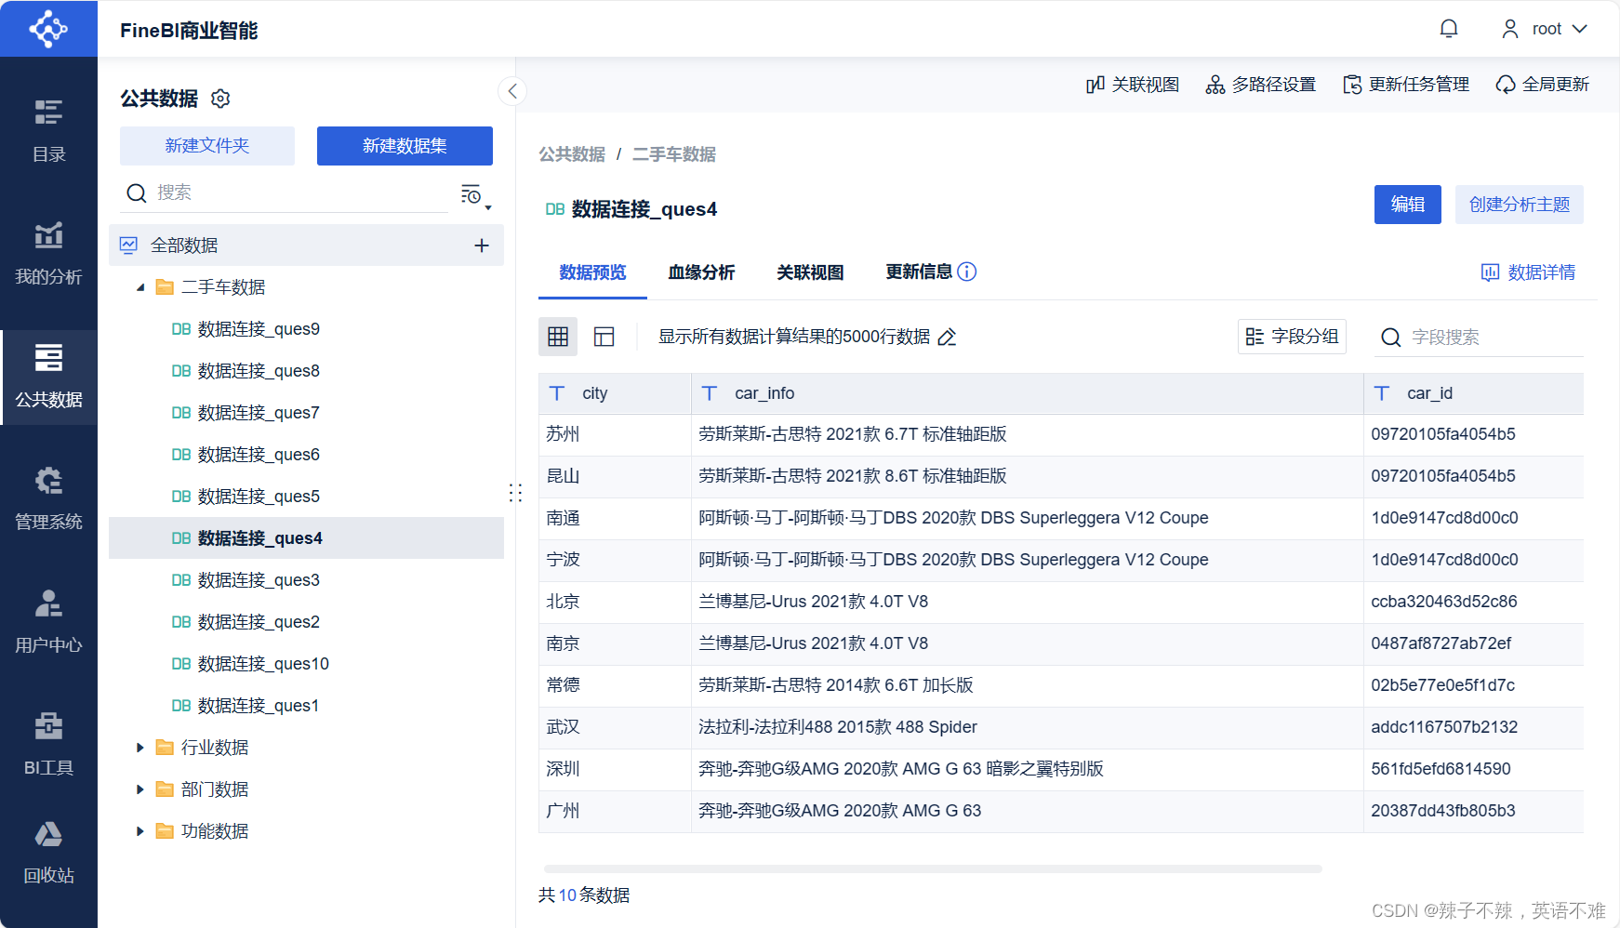
Task: Select 公共数据 in the left sidebar
Action: 48,376
